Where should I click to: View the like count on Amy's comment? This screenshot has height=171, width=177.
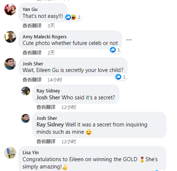[115, 50]
